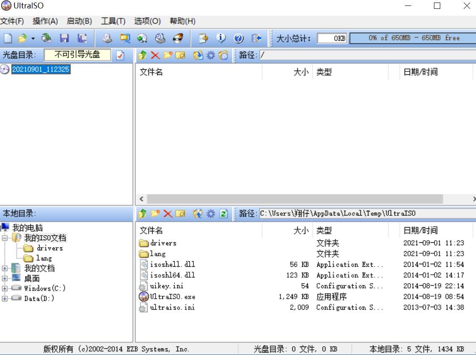
Task: Click the Save floppy disk icon
Action: [64, 38]
